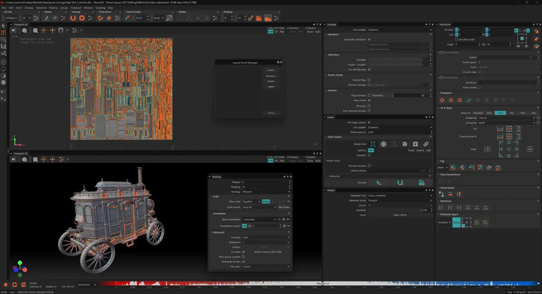Uncheck the Auto-orient checkbox

coord(369,100)
